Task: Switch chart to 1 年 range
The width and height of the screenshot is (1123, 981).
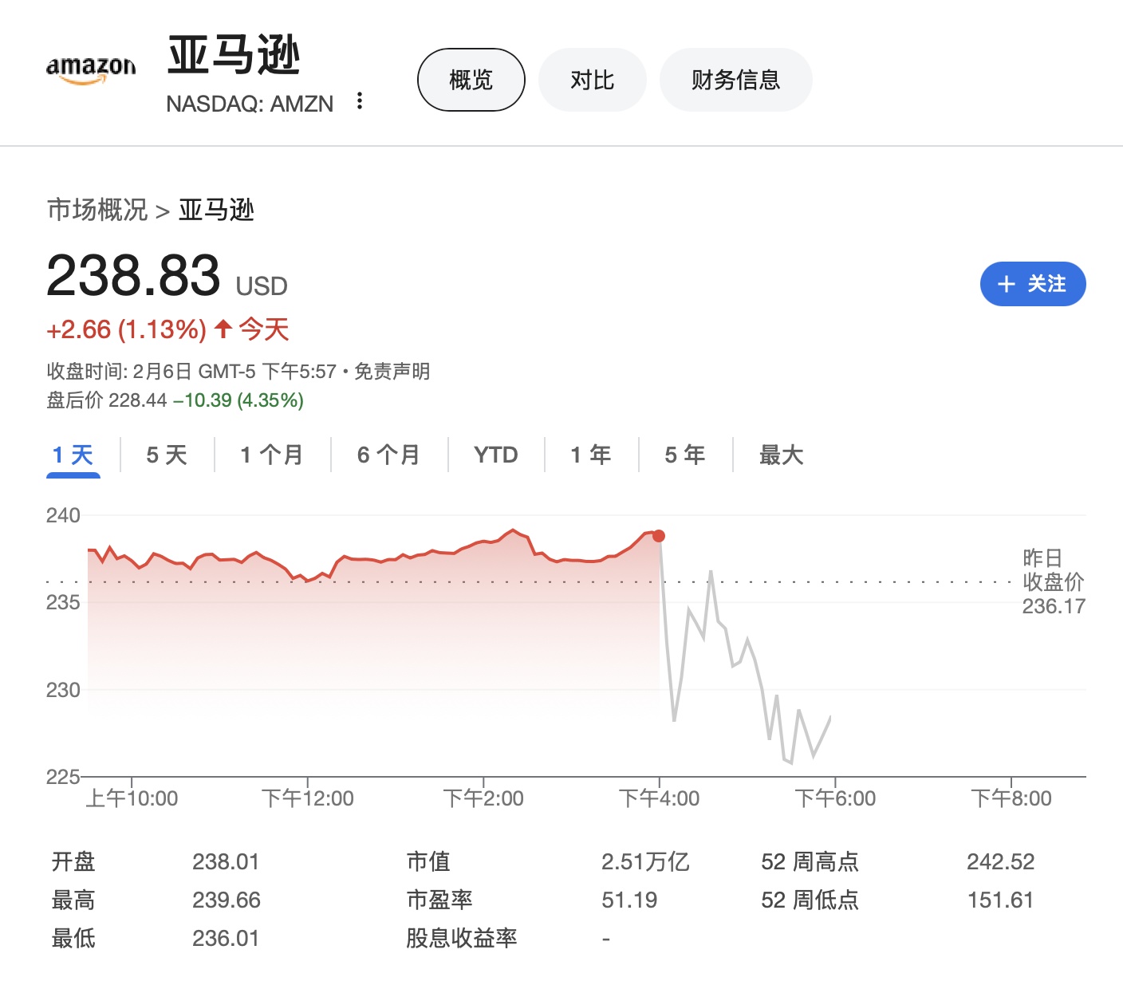Action: tap(591, 455)
